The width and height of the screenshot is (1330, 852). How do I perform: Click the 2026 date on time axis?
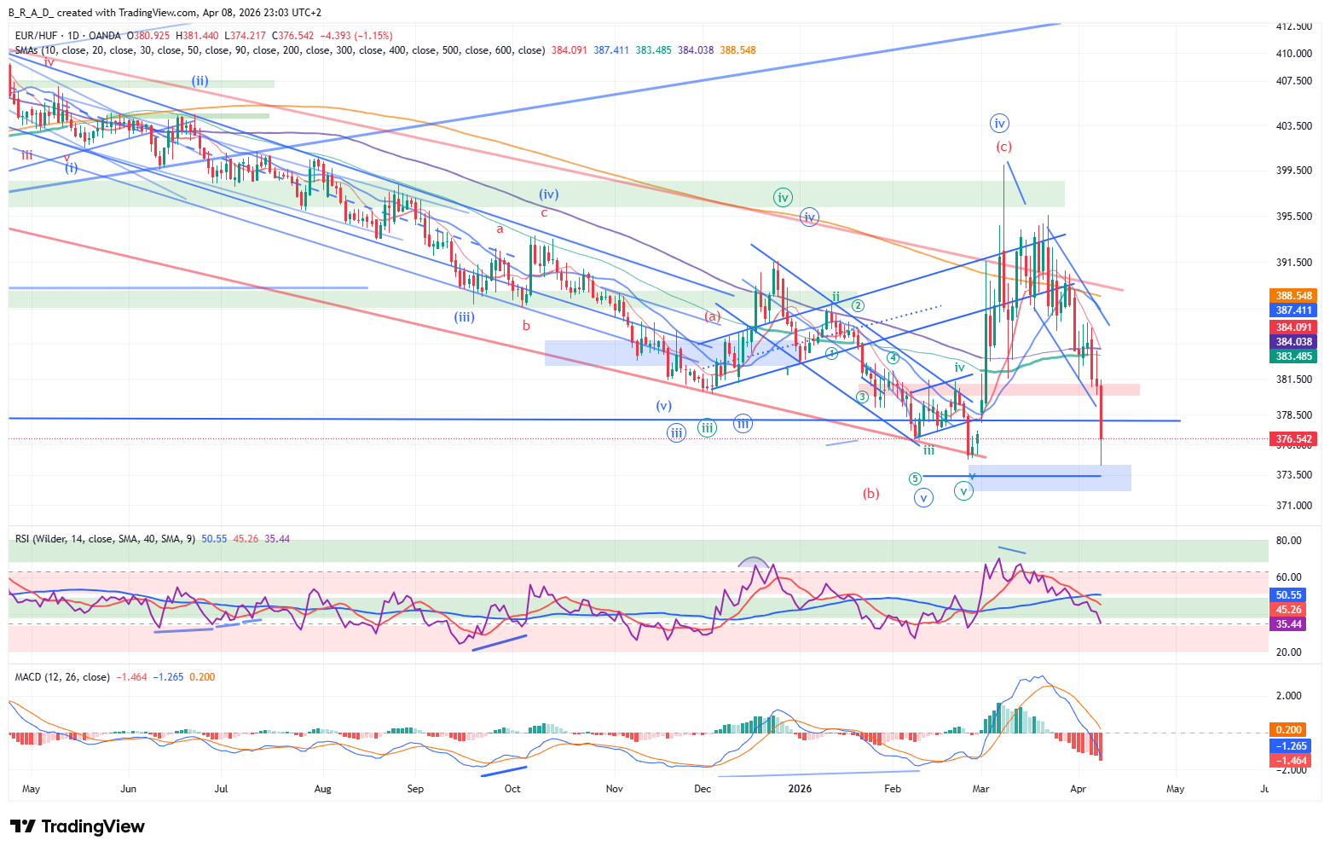[x=800, y=789]
